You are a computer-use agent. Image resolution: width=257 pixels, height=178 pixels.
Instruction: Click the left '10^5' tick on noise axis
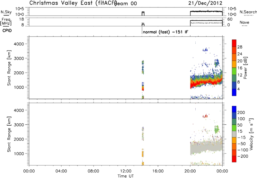point(20,9)
